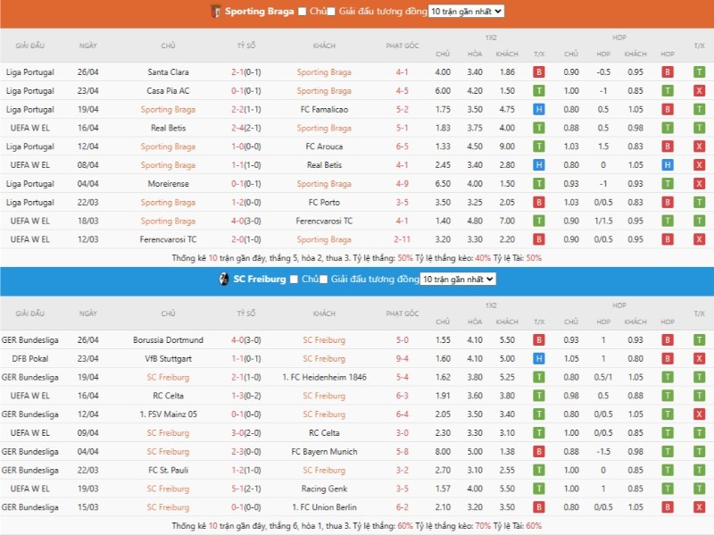Click green T 1X2 badge in Real Betis 16/04 row
The width and height of the screenshot is (714, 535).
[x=539, y=128]
